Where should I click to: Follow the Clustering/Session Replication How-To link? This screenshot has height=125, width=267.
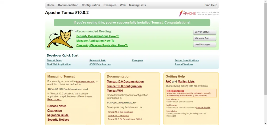[x=102, y=45]
